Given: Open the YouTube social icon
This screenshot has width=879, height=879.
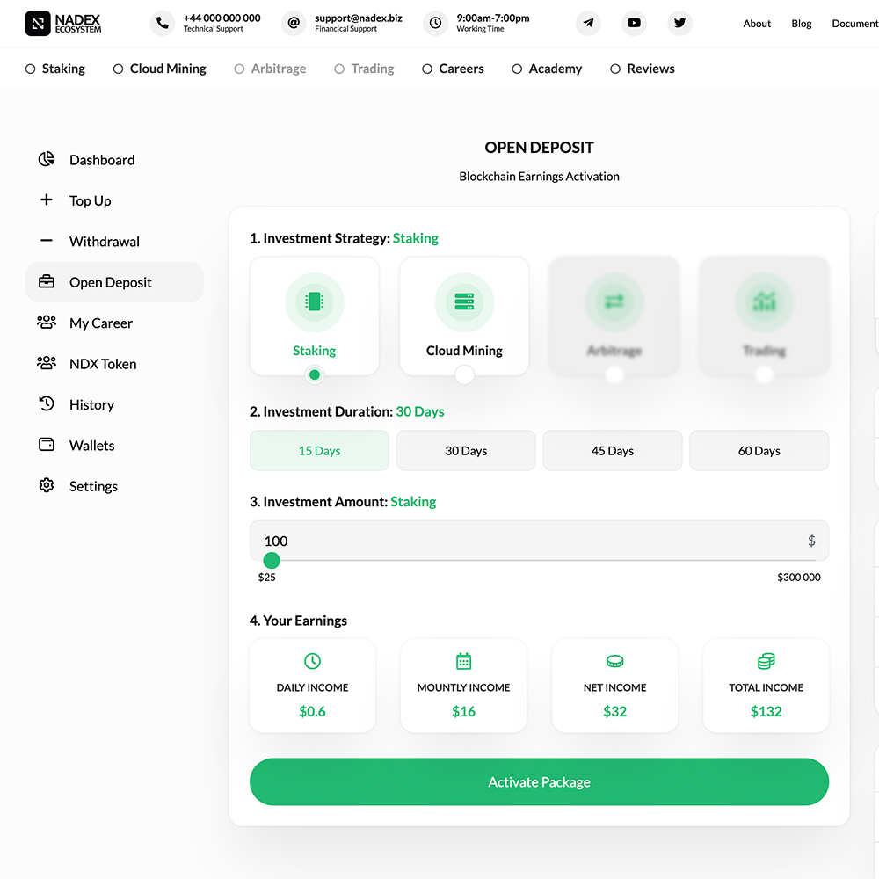Looking at the screenshot, I should tap(634, 23).
